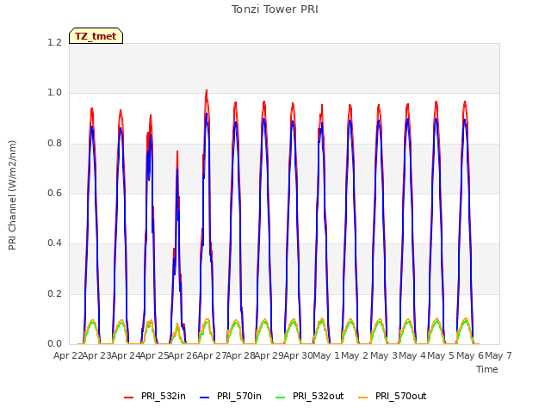The image size is (551, 413).
Task: Click the 1.2 y-axis tick label
Action: tap(54, 42)
